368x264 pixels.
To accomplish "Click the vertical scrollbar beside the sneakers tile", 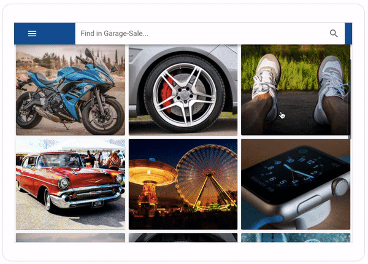I will click(x=350, y=99).
